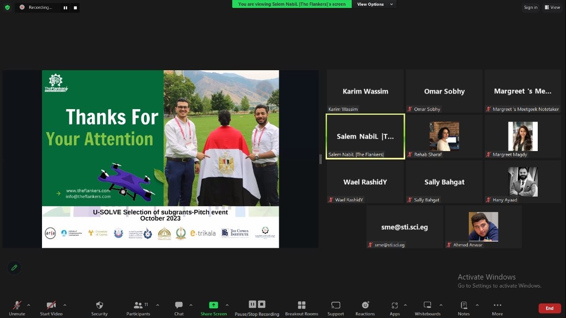Unmute the microphone
Viewport: 566px width, 318px height.
(x=17, y=305)
